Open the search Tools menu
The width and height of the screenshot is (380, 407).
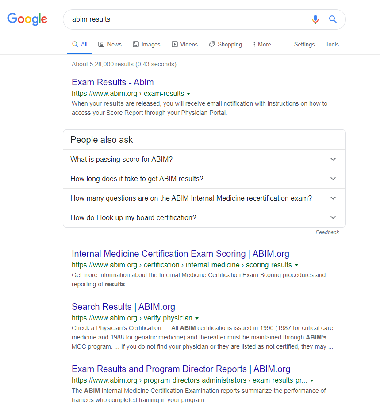coord(332,44)
